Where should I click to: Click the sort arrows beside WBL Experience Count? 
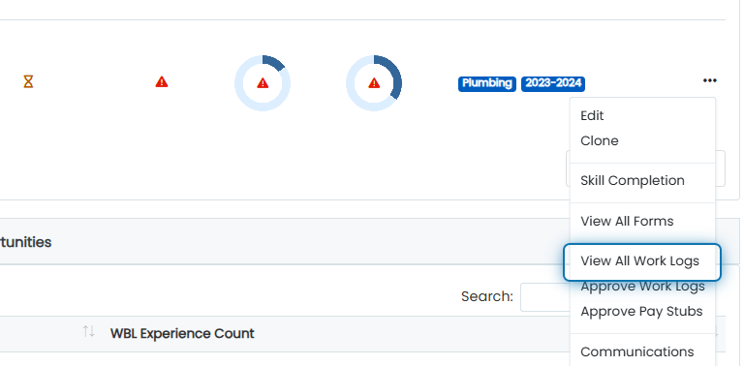(89, 331)
